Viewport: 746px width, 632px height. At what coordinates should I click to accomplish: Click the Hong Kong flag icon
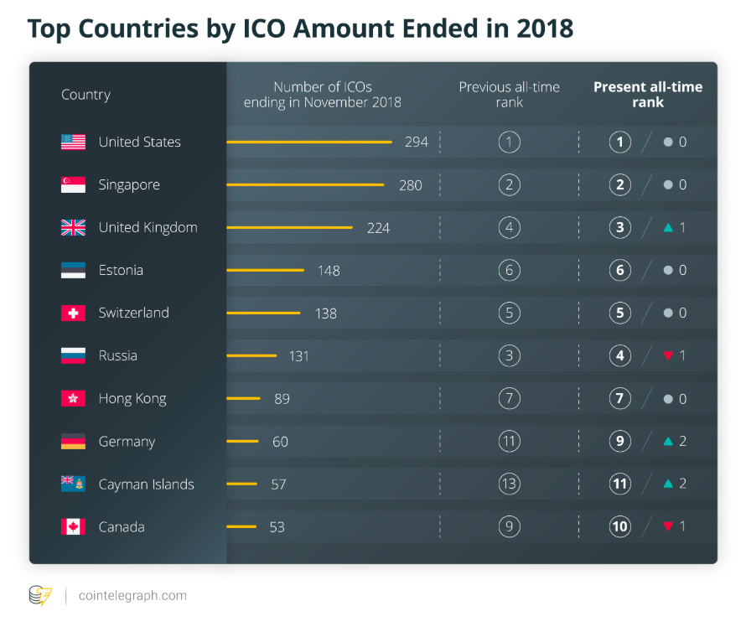tap(73, 398)
